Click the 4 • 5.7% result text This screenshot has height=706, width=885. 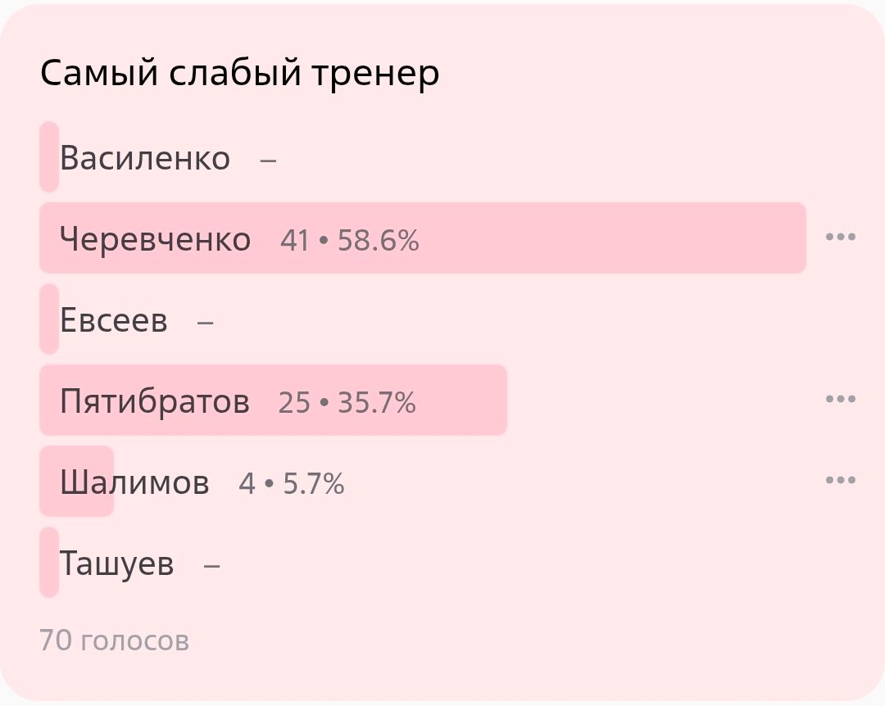[x=292, y=484]
